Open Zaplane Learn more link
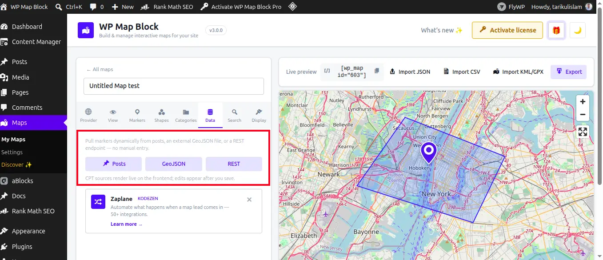603x260 pixels. [x=127, y=224]
